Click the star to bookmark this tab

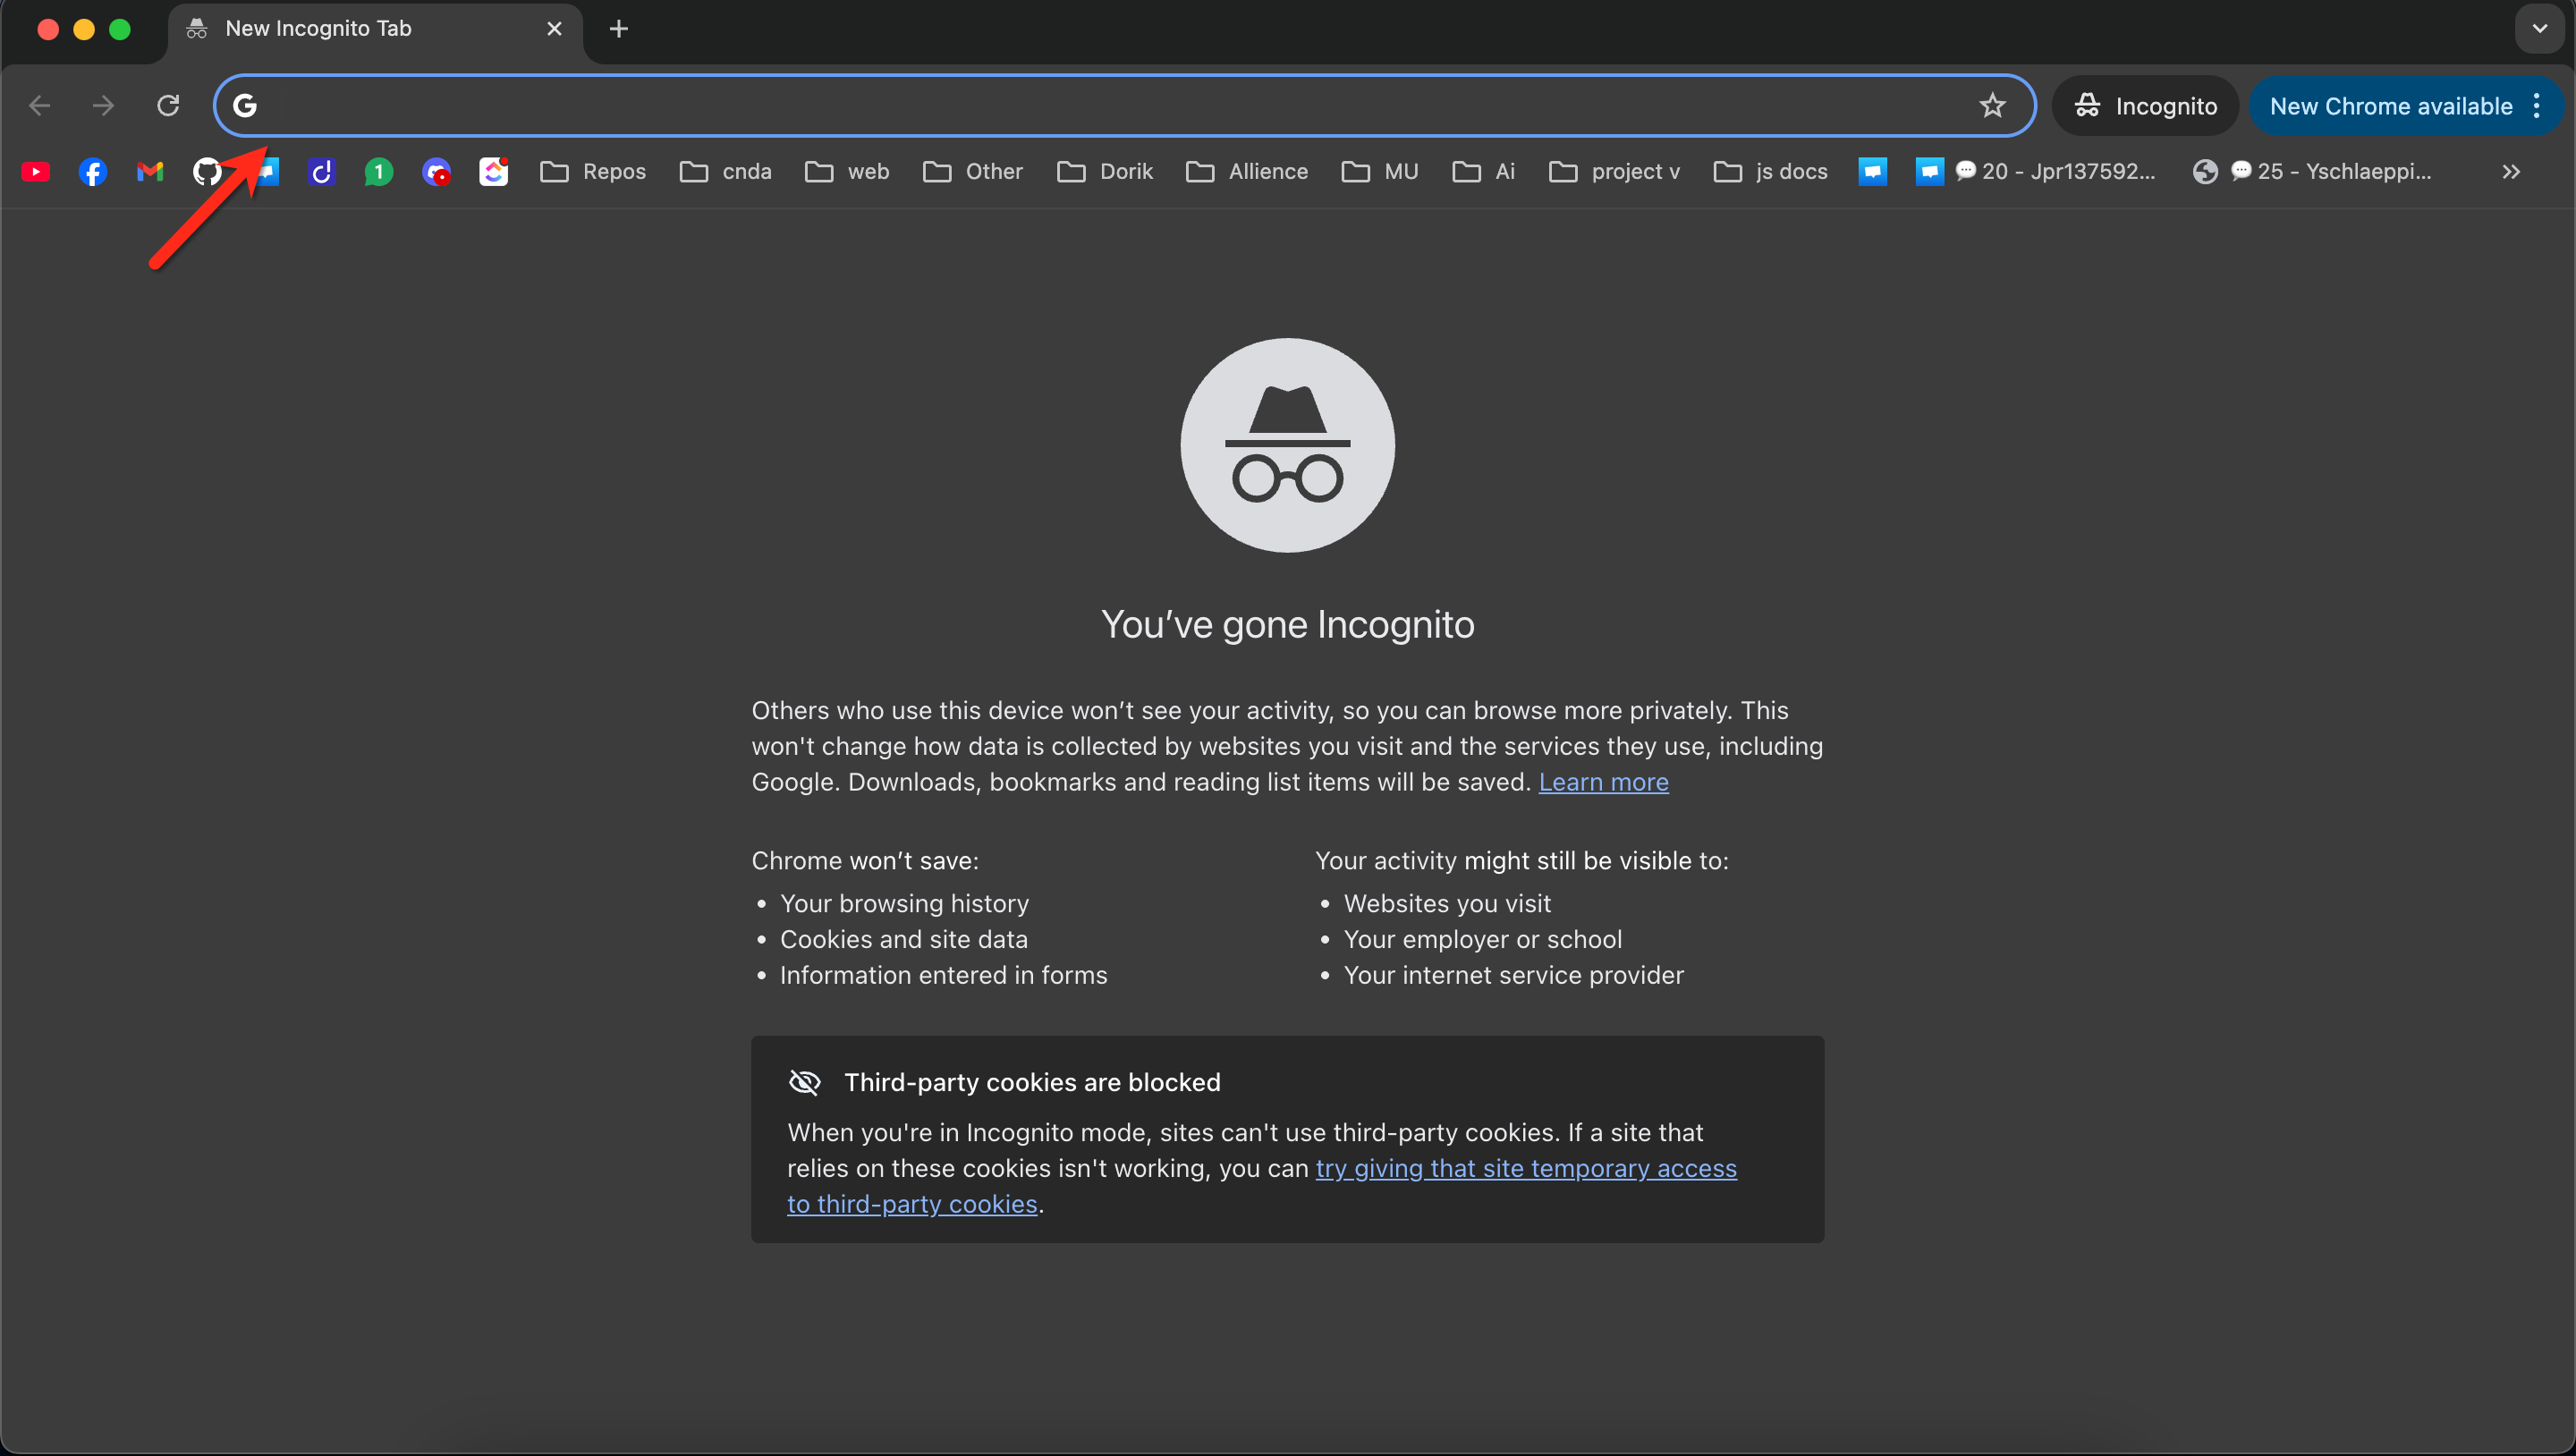pos(1992,105)
